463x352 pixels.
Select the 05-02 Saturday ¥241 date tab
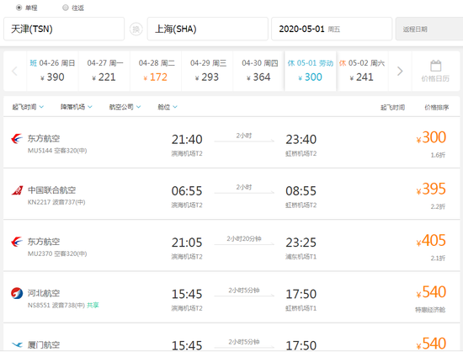[x=362, y=71]
